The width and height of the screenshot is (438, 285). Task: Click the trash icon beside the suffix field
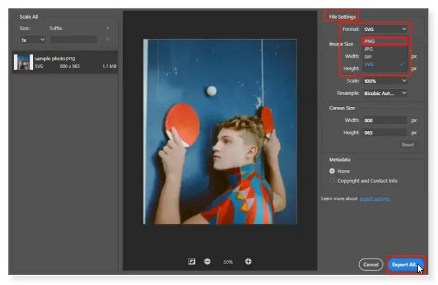(107, 39)
